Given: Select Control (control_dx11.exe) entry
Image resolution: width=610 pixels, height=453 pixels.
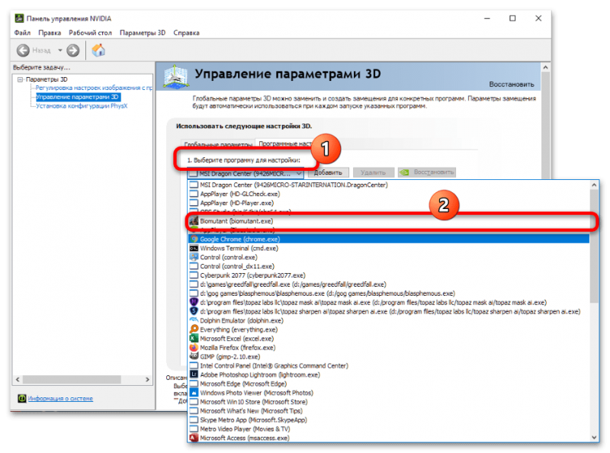Looking at the screenshot, I should tap(389, 266).
